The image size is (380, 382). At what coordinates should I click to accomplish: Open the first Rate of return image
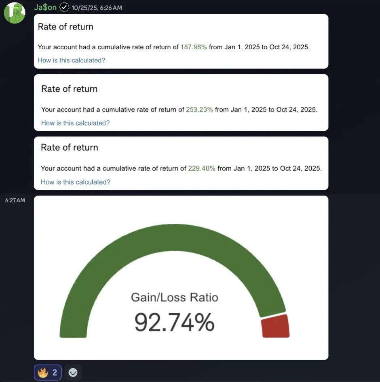point(181,41)
